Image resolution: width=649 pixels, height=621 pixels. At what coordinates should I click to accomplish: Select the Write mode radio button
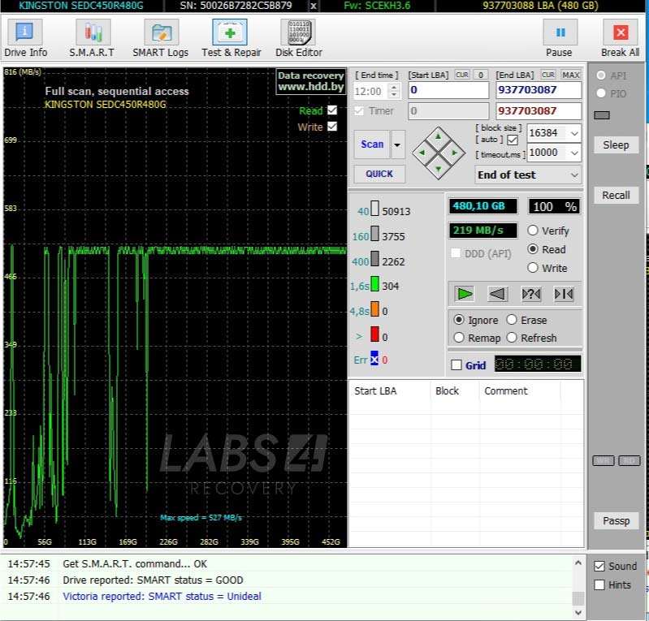(x=533, y=268)
